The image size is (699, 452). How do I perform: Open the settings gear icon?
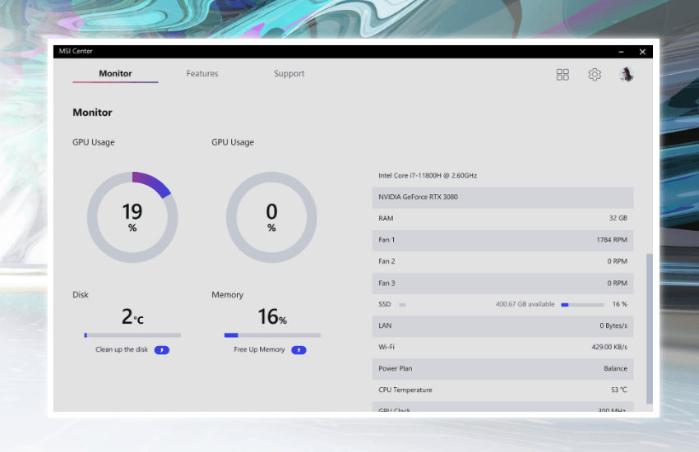(x=595, y=74)
